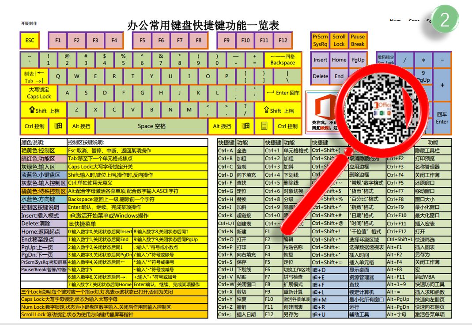Image resolution: width=472 pixels, height=325 pixels.
Task: Click the F5 function key
Action: coord(142,40)
